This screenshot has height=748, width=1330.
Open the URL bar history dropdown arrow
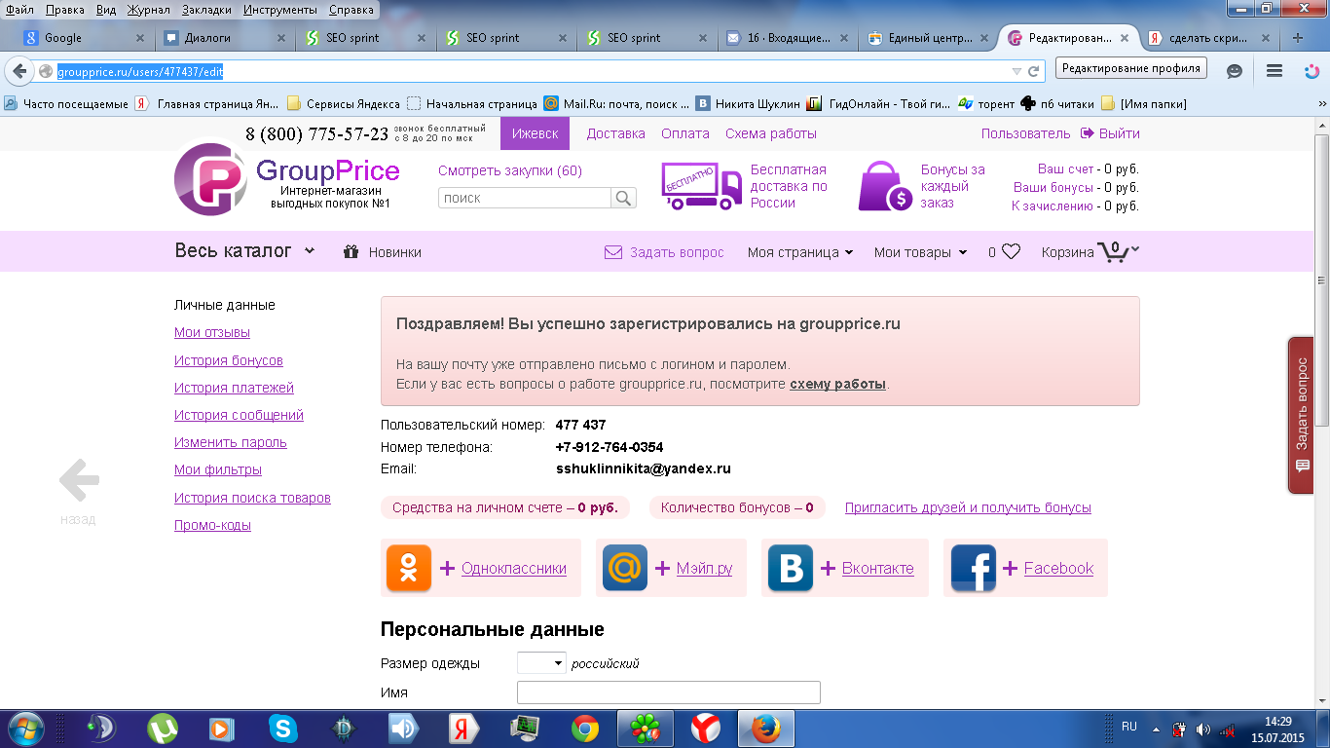(1016, 71)
